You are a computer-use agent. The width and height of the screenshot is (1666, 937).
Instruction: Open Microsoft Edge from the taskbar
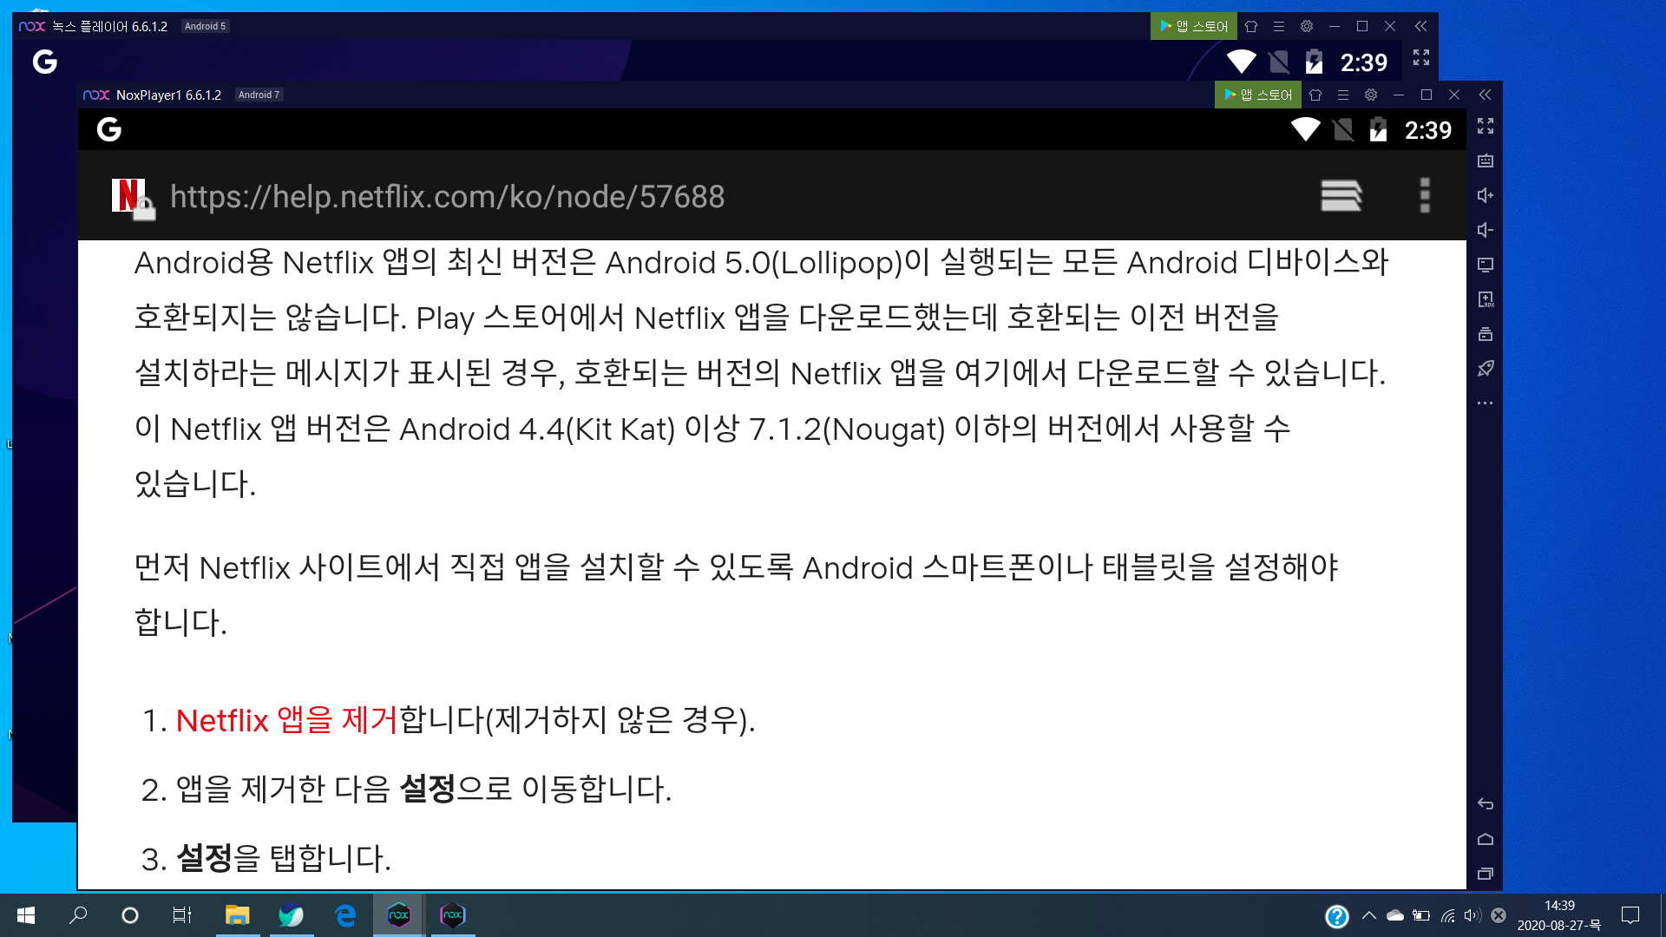[345, 915]
